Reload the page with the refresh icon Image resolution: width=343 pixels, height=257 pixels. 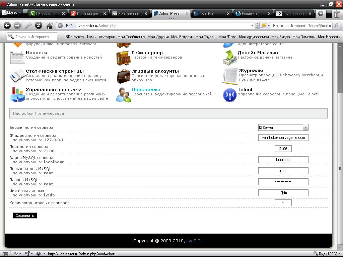pos(39,25)
